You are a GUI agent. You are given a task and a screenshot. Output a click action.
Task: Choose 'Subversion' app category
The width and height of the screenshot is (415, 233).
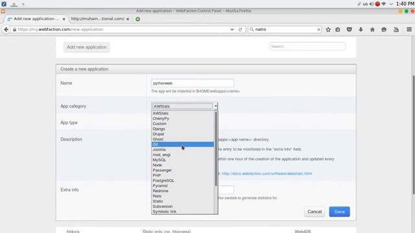click(183, 206)
